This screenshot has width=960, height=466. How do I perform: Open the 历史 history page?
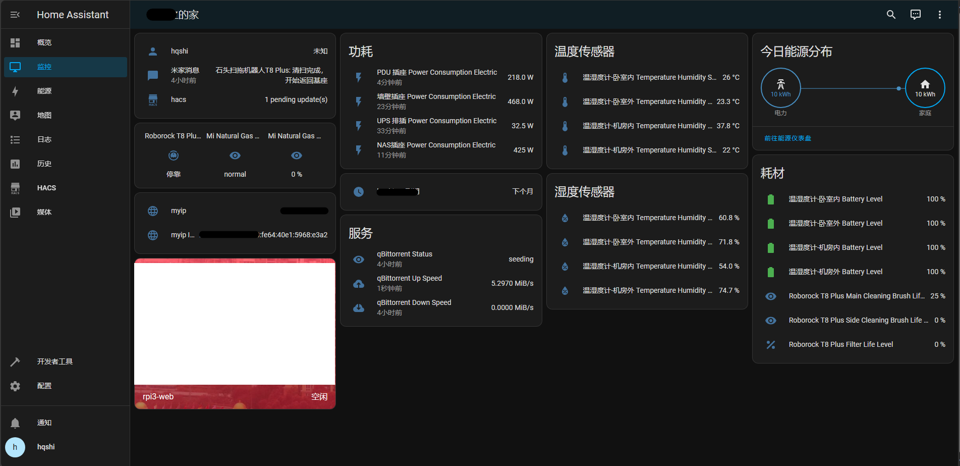point(66,164)
